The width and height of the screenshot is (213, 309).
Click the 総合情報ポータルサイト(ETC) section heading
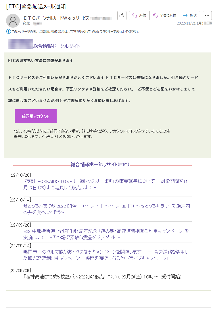(x=100, y=165)
